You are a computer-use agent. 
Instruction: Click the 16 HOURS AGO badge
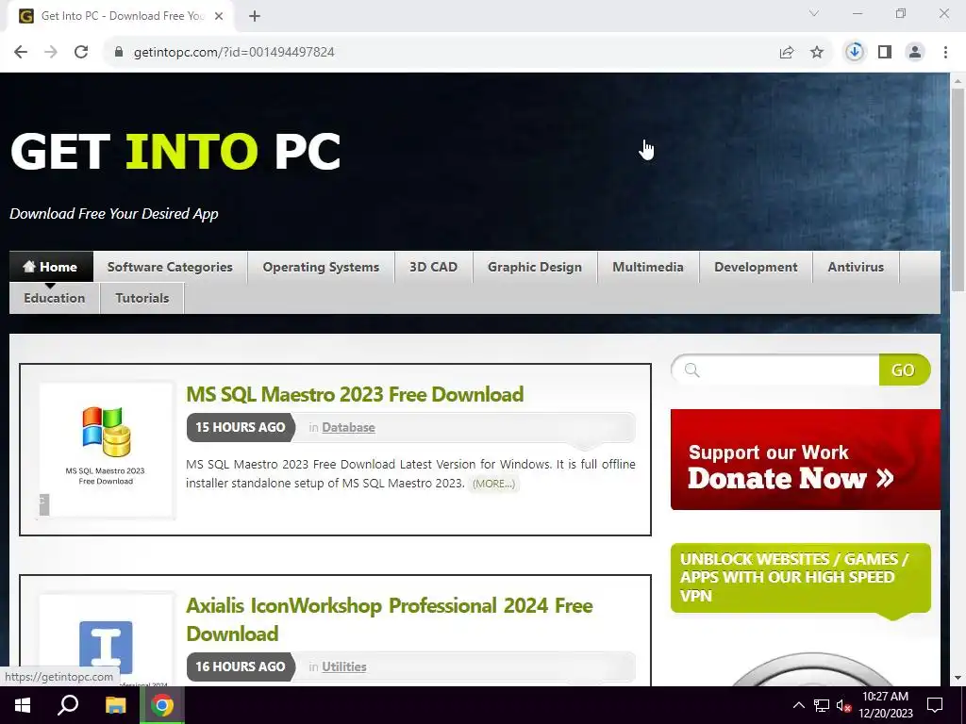(x=241, y=666)
